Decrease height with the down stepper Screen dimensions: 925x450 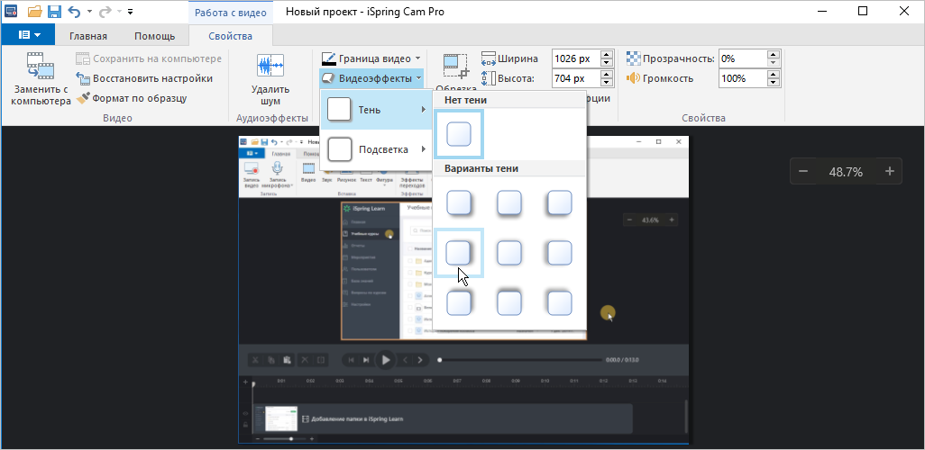tap(607, 83)
